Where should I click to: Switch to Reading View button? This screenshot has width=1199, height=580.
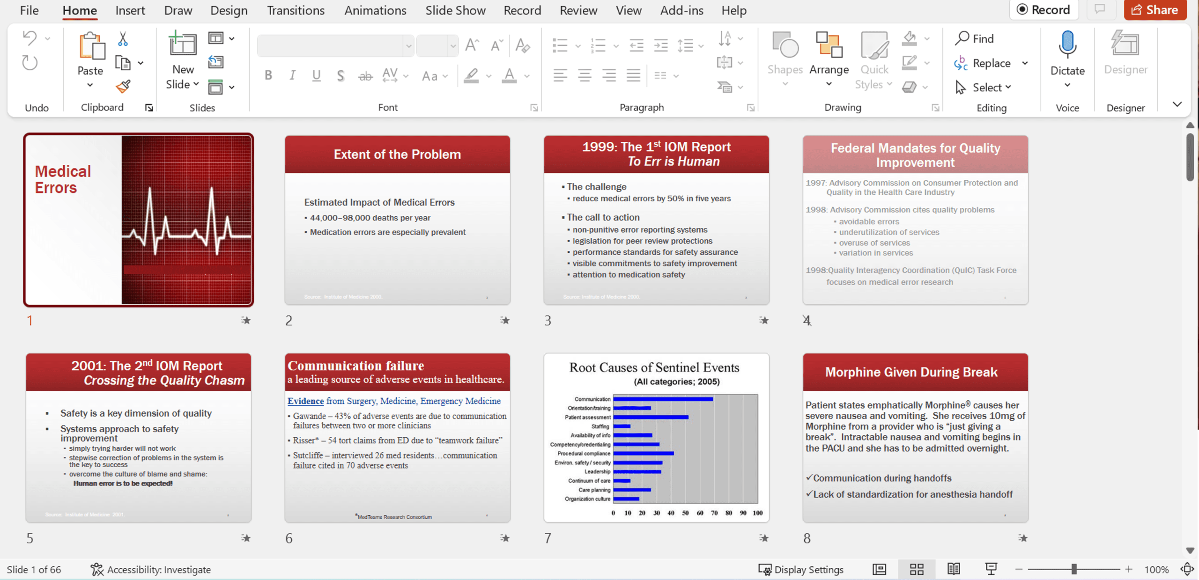click(x=954, y=569)
